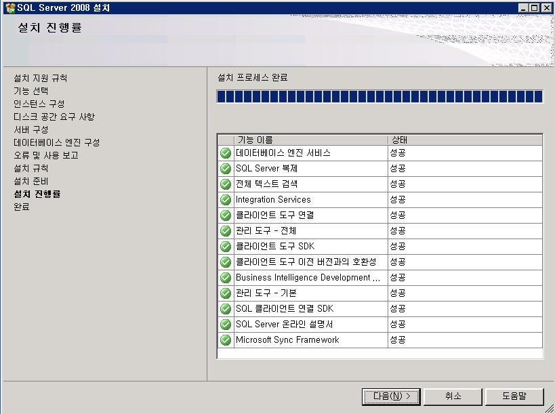This screenshot has width=555, height=414.
Task: Click the 상태 column header
Action: (465, 140)
